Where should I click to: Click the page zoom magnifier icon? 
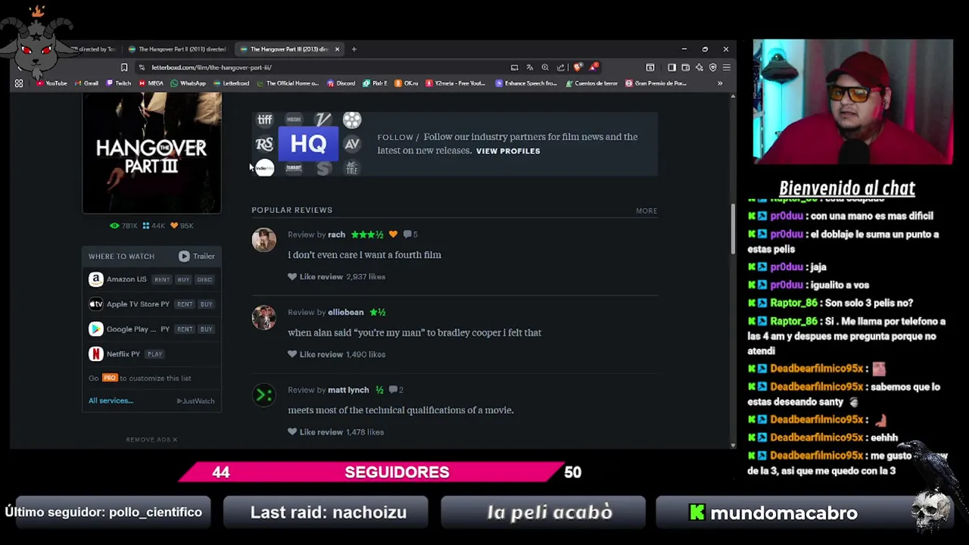pos(545,67)
